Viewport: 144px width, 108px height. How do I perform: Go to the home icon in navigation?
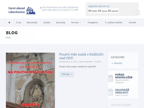pyautogui.click(x=9, y=22)
